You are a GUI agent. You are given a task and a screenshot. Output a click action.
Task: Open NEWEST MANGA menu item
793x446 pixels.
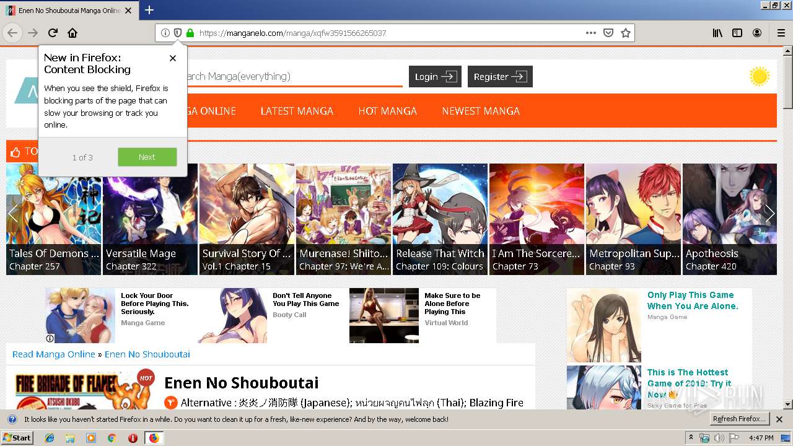pos(481,111)
